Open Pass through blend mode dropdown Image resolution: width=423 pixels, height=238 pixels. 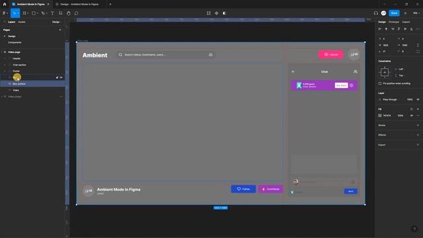[x=390, y=100]
